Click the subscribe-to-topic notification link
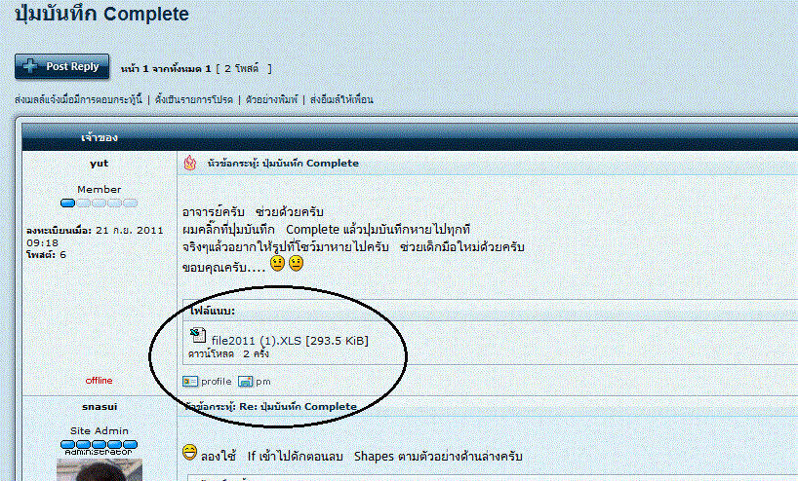Image resolution: width=798 pixels, height=481 pixels. 78,99
